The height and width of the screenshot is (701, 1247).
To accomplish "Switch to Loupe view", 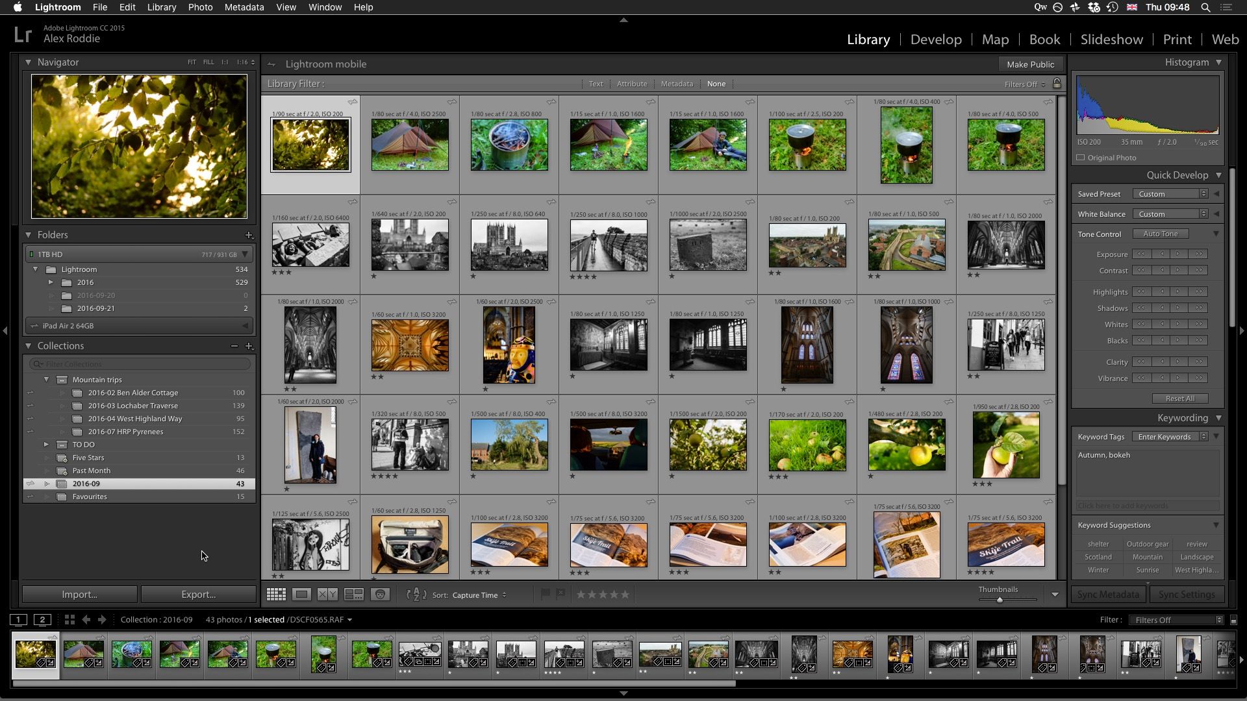I will (301, 594).
